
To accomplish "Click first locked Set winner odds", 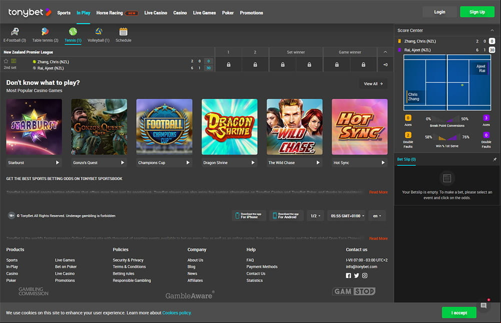I will pyautogui.click(x=282, y=65).
